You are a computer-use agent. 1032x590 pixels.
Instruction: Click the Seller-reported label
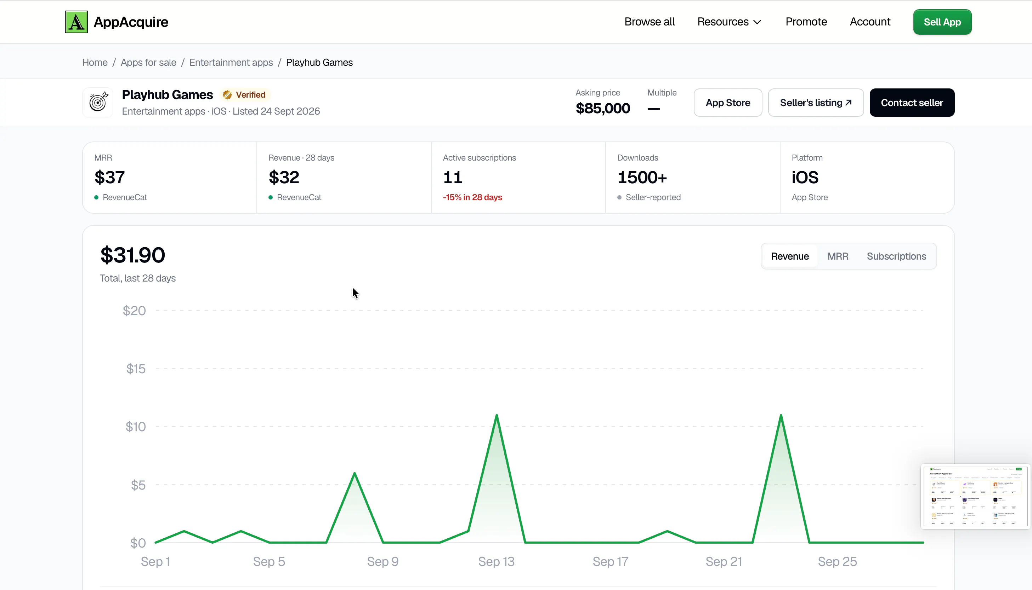pos(653,197)
